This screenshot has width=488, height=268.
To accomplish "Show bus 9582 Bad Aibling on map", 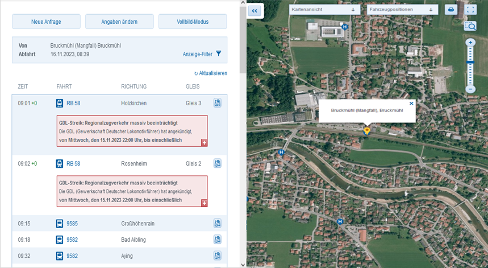I will [x=217, y=240].
